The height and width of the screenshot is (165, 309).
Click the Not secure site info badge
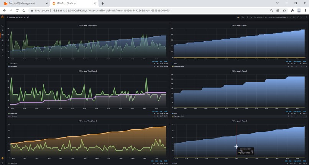(39, 11)
